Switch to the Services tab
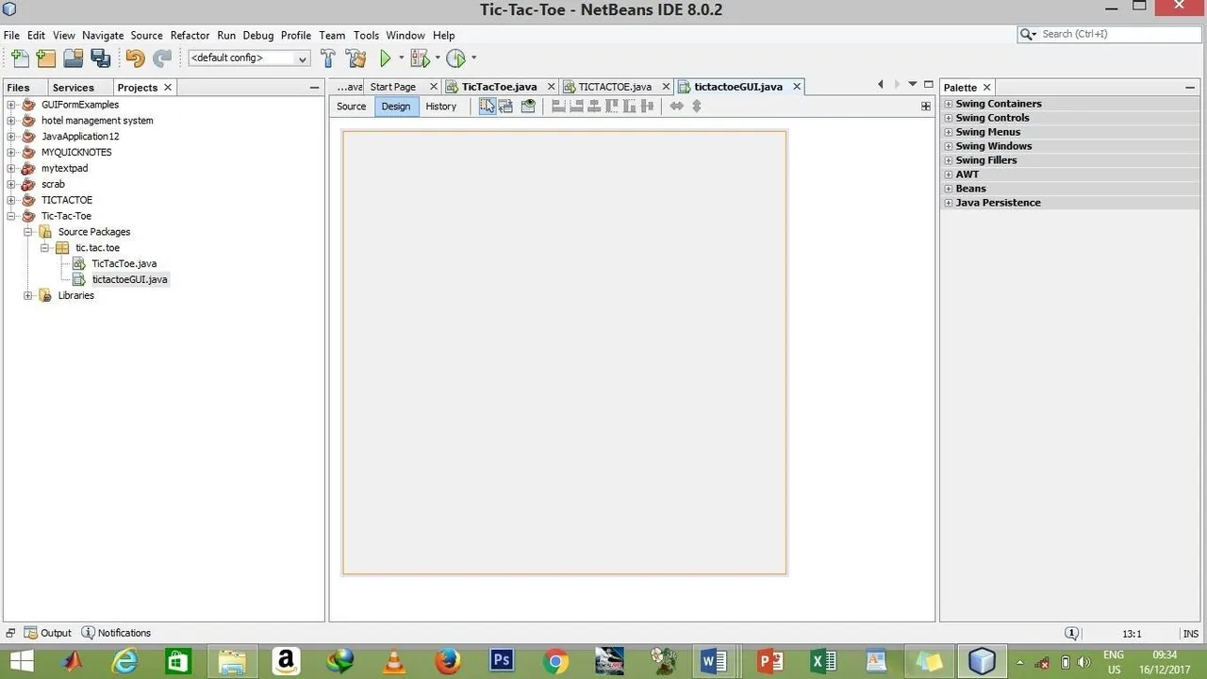The image size is (1207, 679). pos(73,87)
